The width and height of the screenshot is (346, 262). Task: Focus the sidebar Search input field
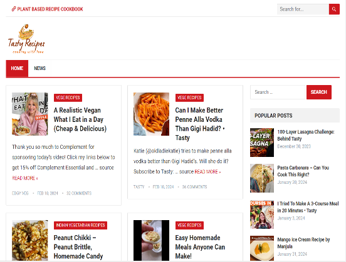click(x=278, y=92)
